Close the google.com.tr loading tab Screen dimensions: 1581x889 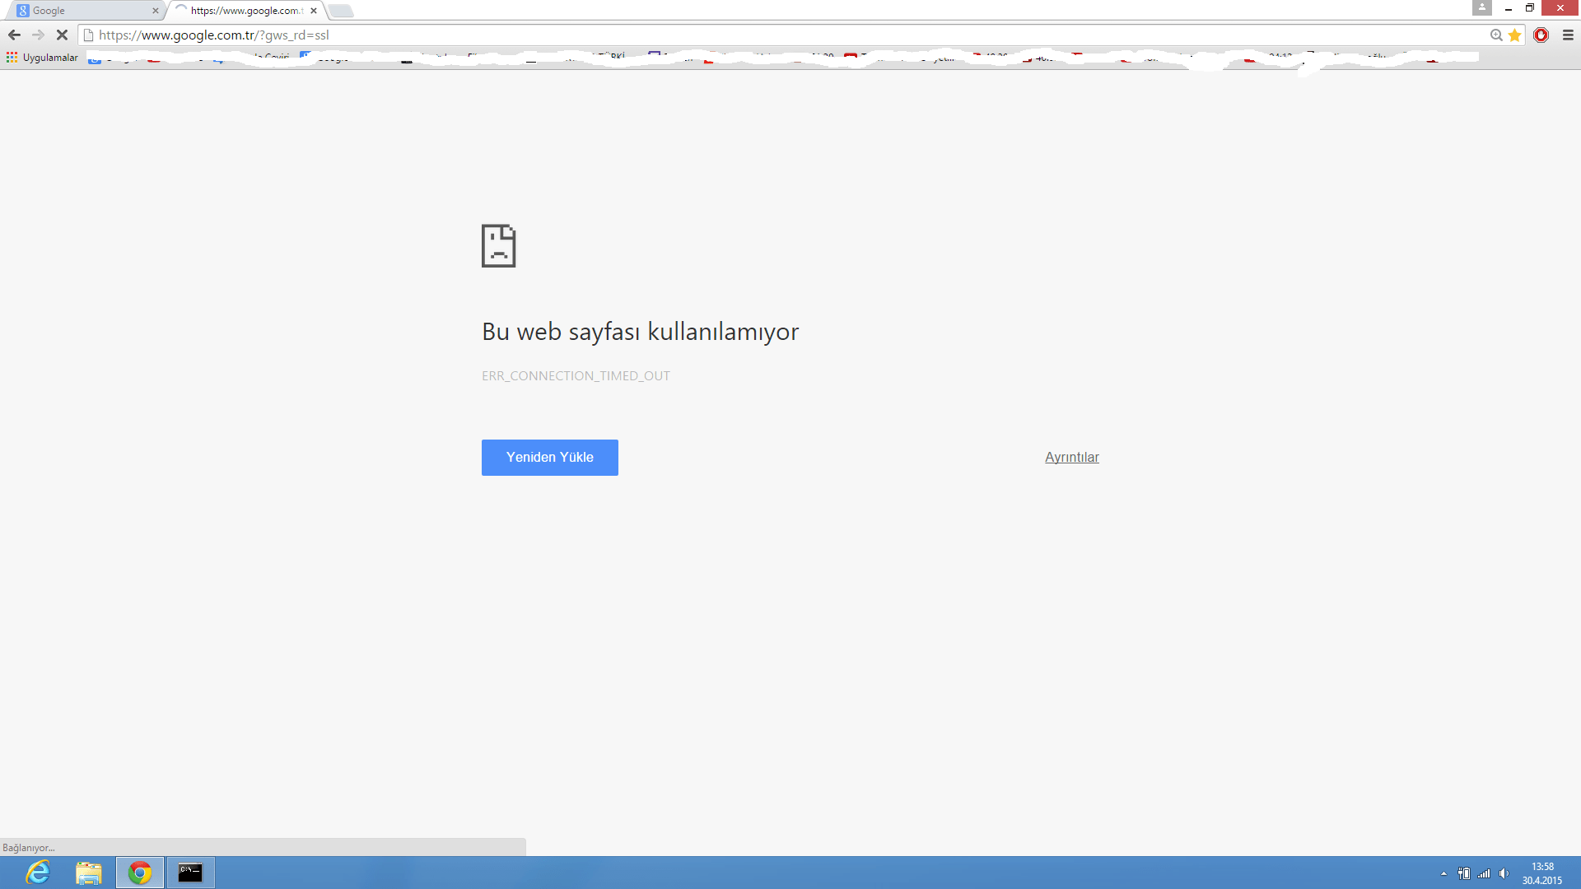(314, 11)
